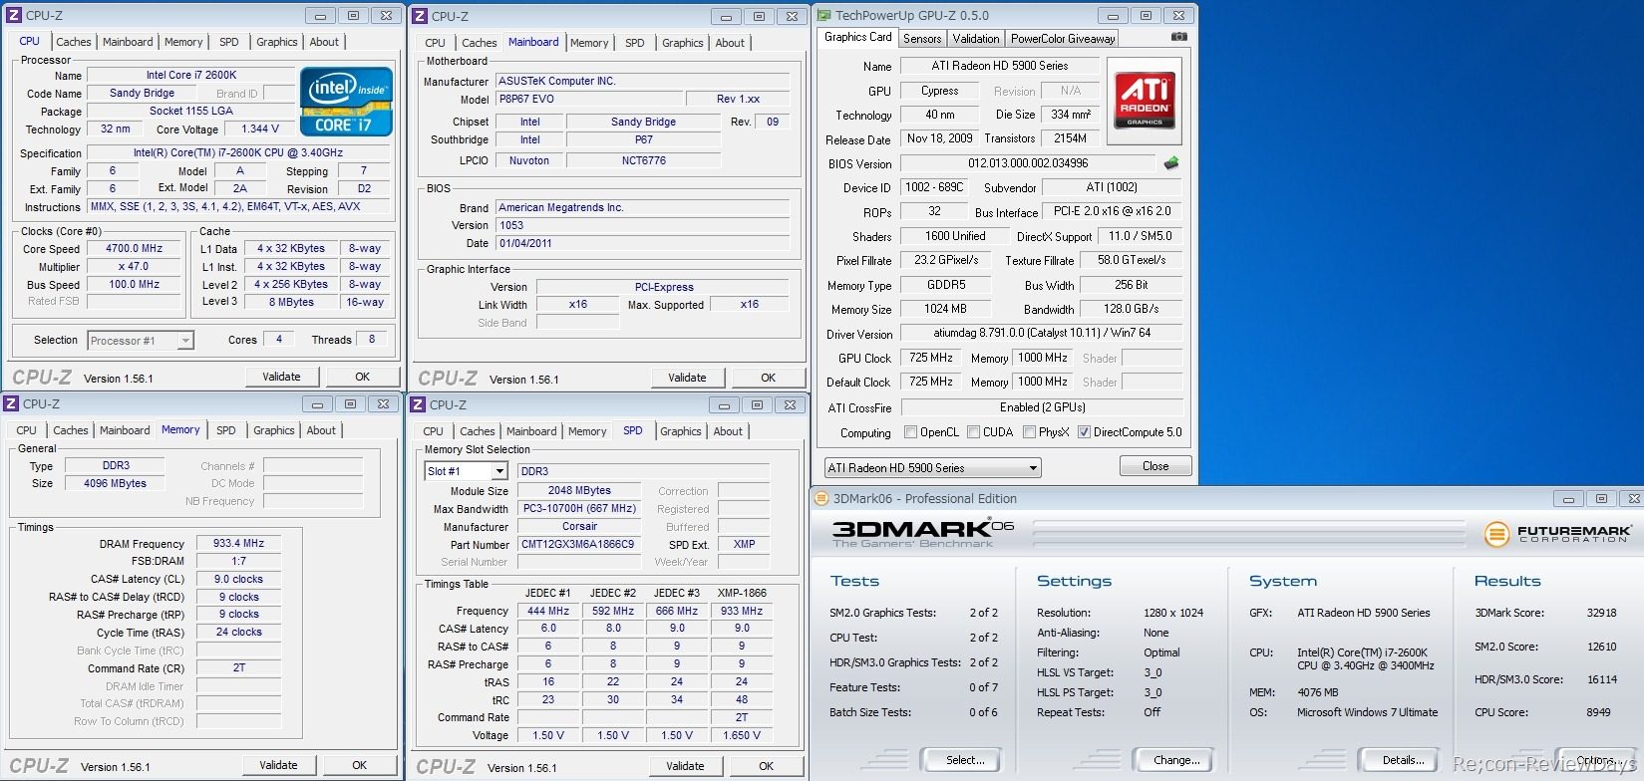1644x781 pixels.
Task: Switch to the Sensors tab in GPU-Z
Action: coord(921,38)
